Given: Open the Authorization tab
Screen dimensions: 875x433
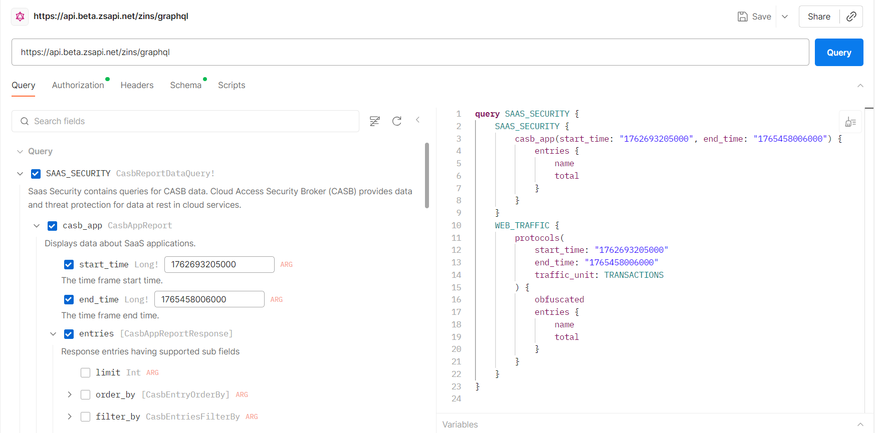Looking at the screenshot, I should coord(78,85).
